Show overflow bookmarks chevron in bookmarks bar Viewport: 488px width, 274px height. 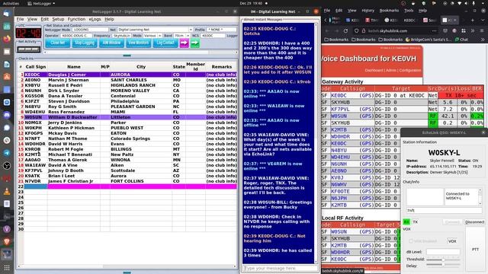click(x=483, y=40)
